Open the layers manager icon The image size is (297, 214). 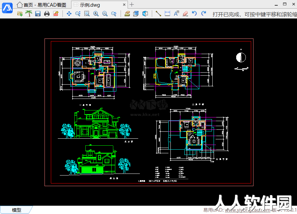127,14
